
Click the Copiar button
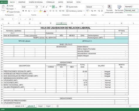click(x=10, y=9)
